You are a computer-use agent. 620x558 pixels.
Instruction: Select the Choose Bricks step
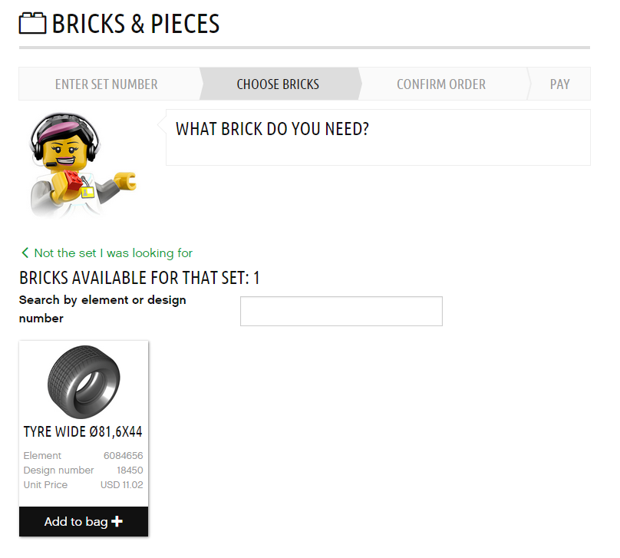tap(278, 84)
